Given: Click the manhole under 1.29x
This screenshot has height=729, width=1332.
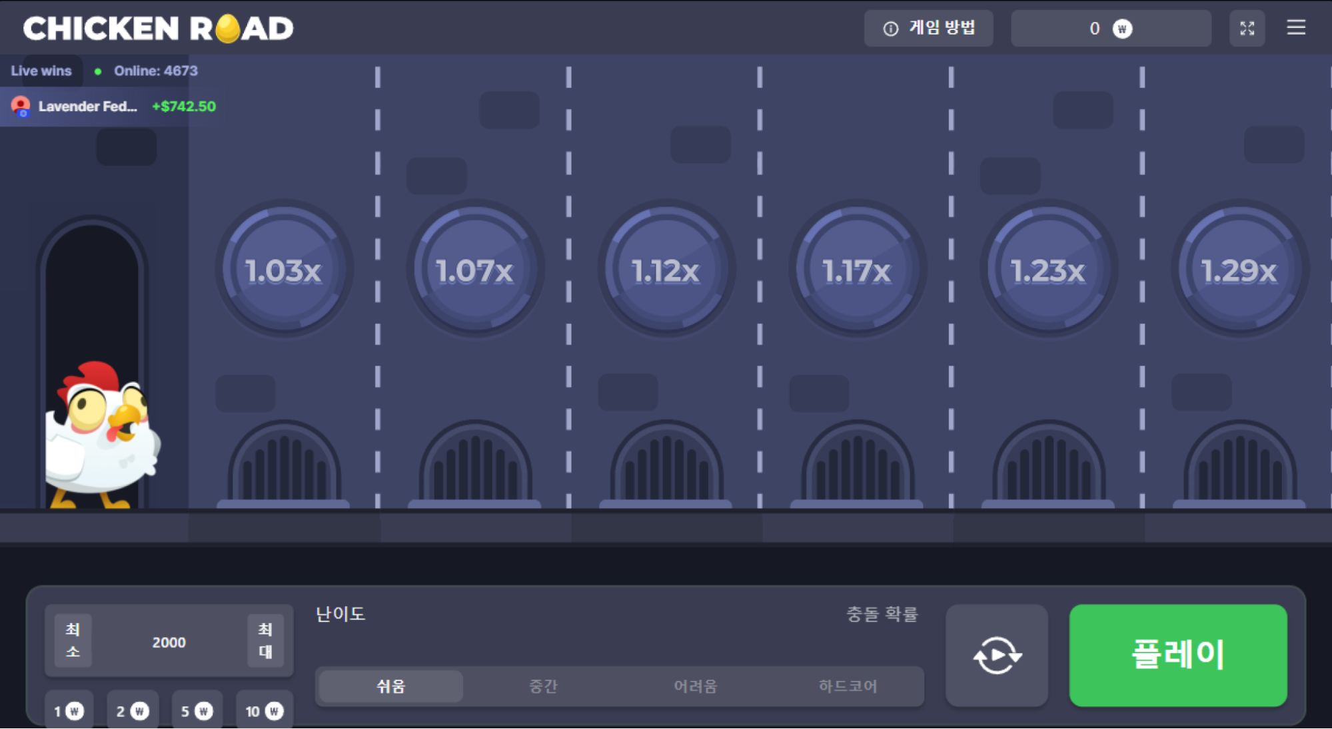Looking at the screenshot, I should click(x=1240, y=464).
